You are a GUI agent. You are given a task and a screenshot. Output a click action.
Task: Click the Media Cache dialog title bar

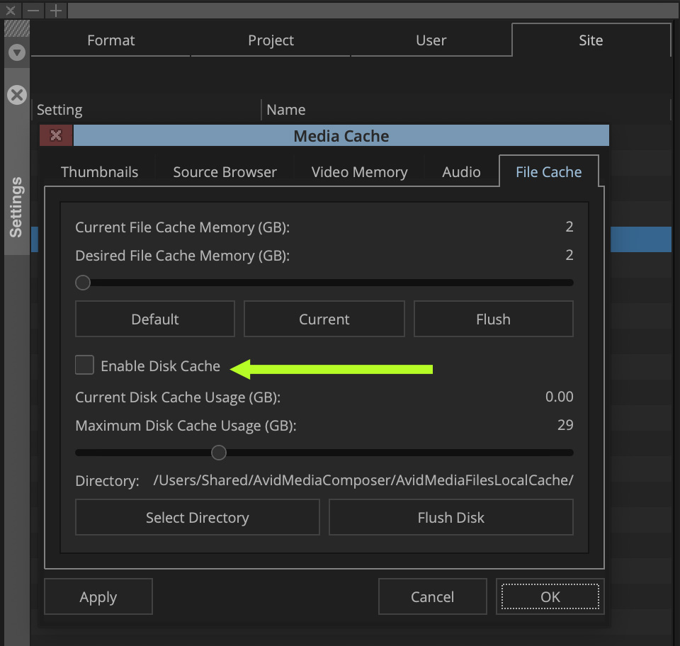(x=341, y=136)
